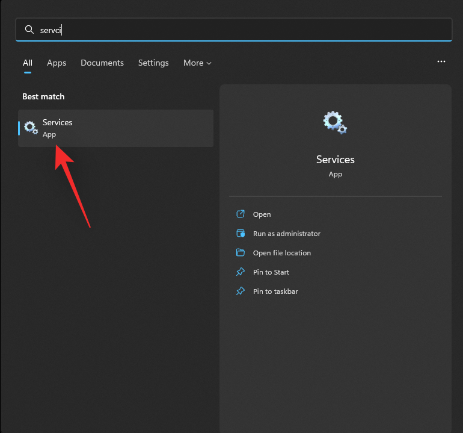The height and width of the screenshot is (433, 463).
Task: Select the Services App text in Best match
Action: [58, 128]
